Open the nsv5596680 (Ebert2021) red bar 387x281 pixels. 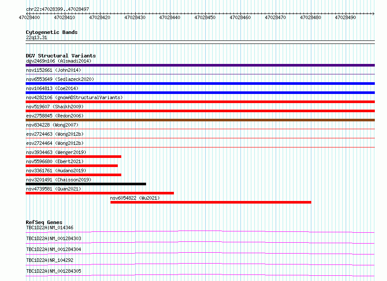(72, 166)
